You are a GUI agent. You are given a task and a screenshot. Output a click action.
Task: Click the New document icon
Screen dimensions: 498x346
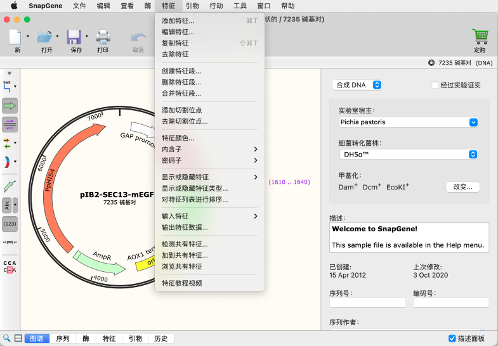[15, 37]
